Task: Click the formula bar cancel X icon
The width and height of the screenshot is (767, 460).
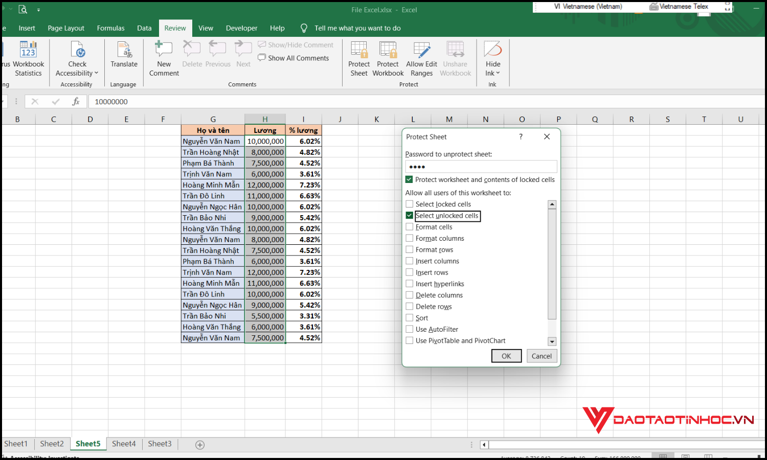Action: (x=35, y=102)
